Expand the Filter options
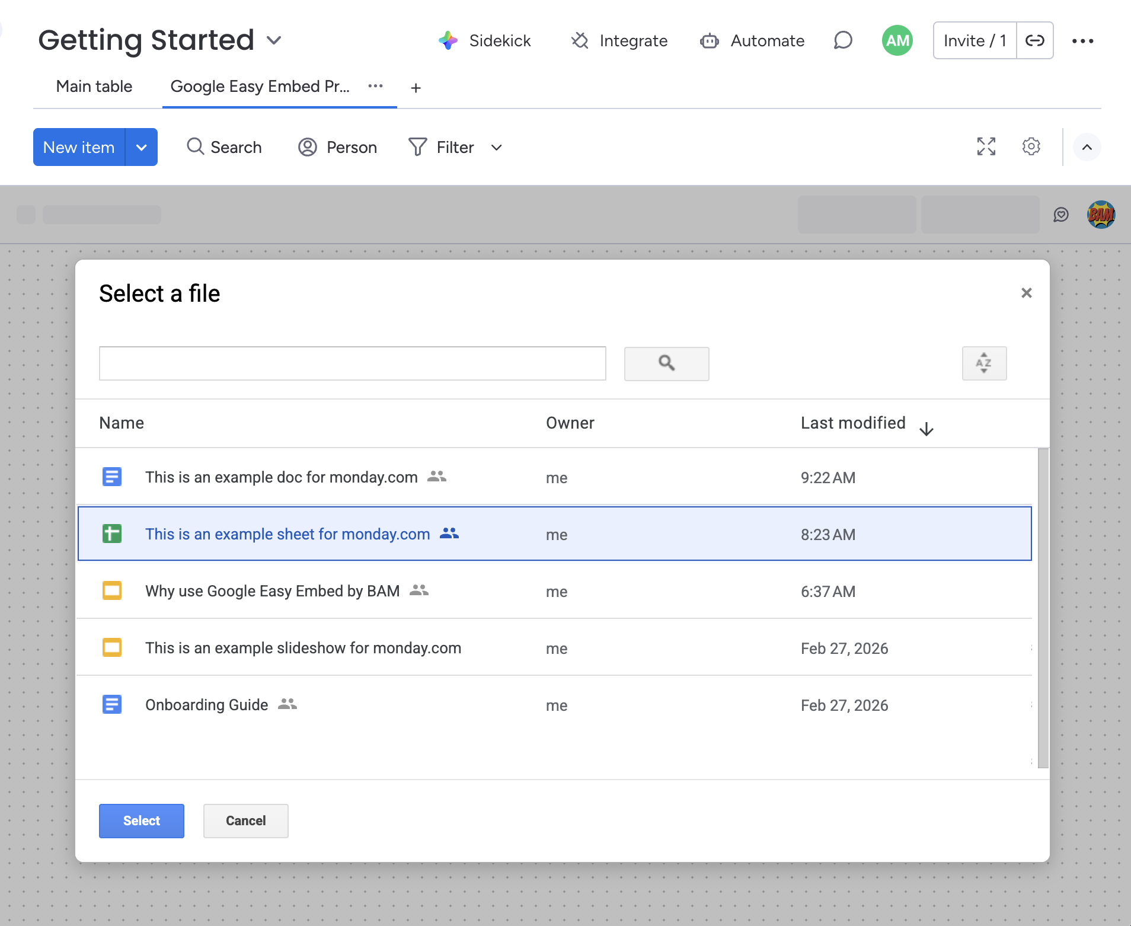Screen dimensions: 1131x926 pyautogui.click(x=496, y=148)
